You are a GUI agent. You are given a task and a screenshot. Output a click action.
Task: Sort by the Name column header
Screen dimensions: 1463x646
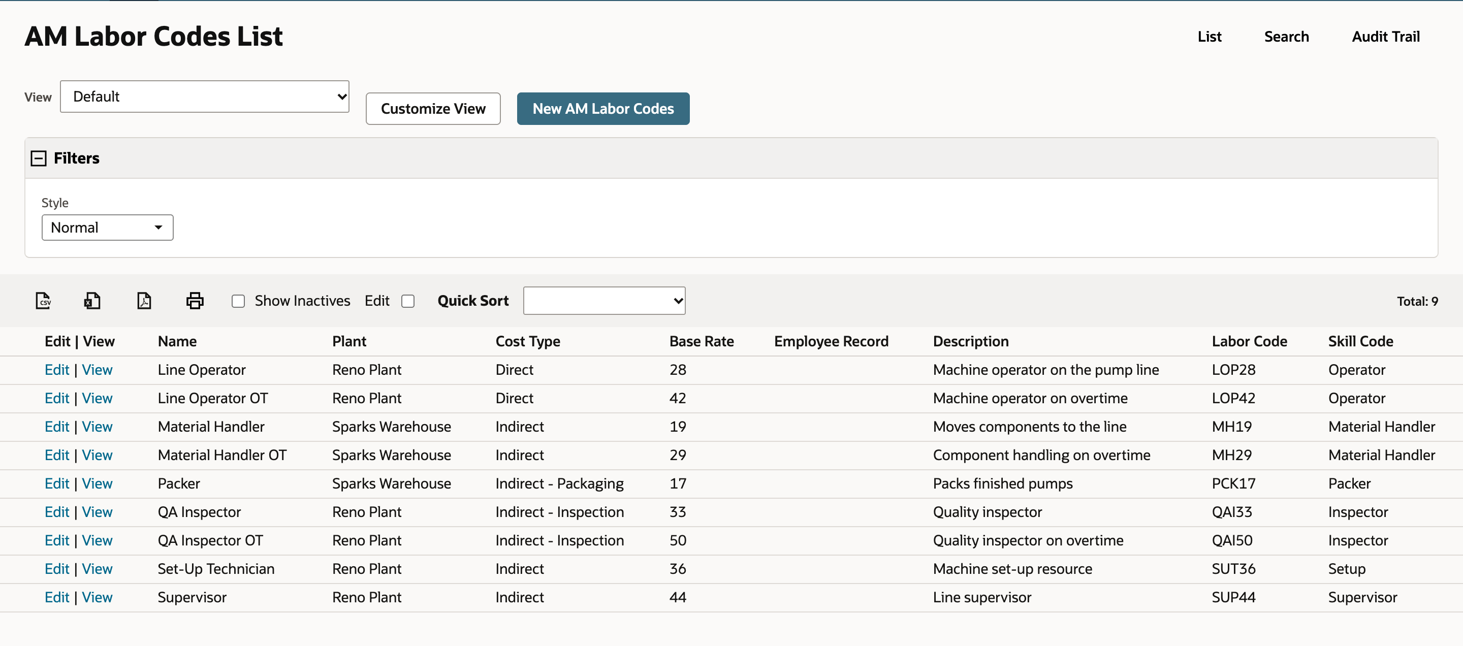pyautogui.click(x=177, y=342)
